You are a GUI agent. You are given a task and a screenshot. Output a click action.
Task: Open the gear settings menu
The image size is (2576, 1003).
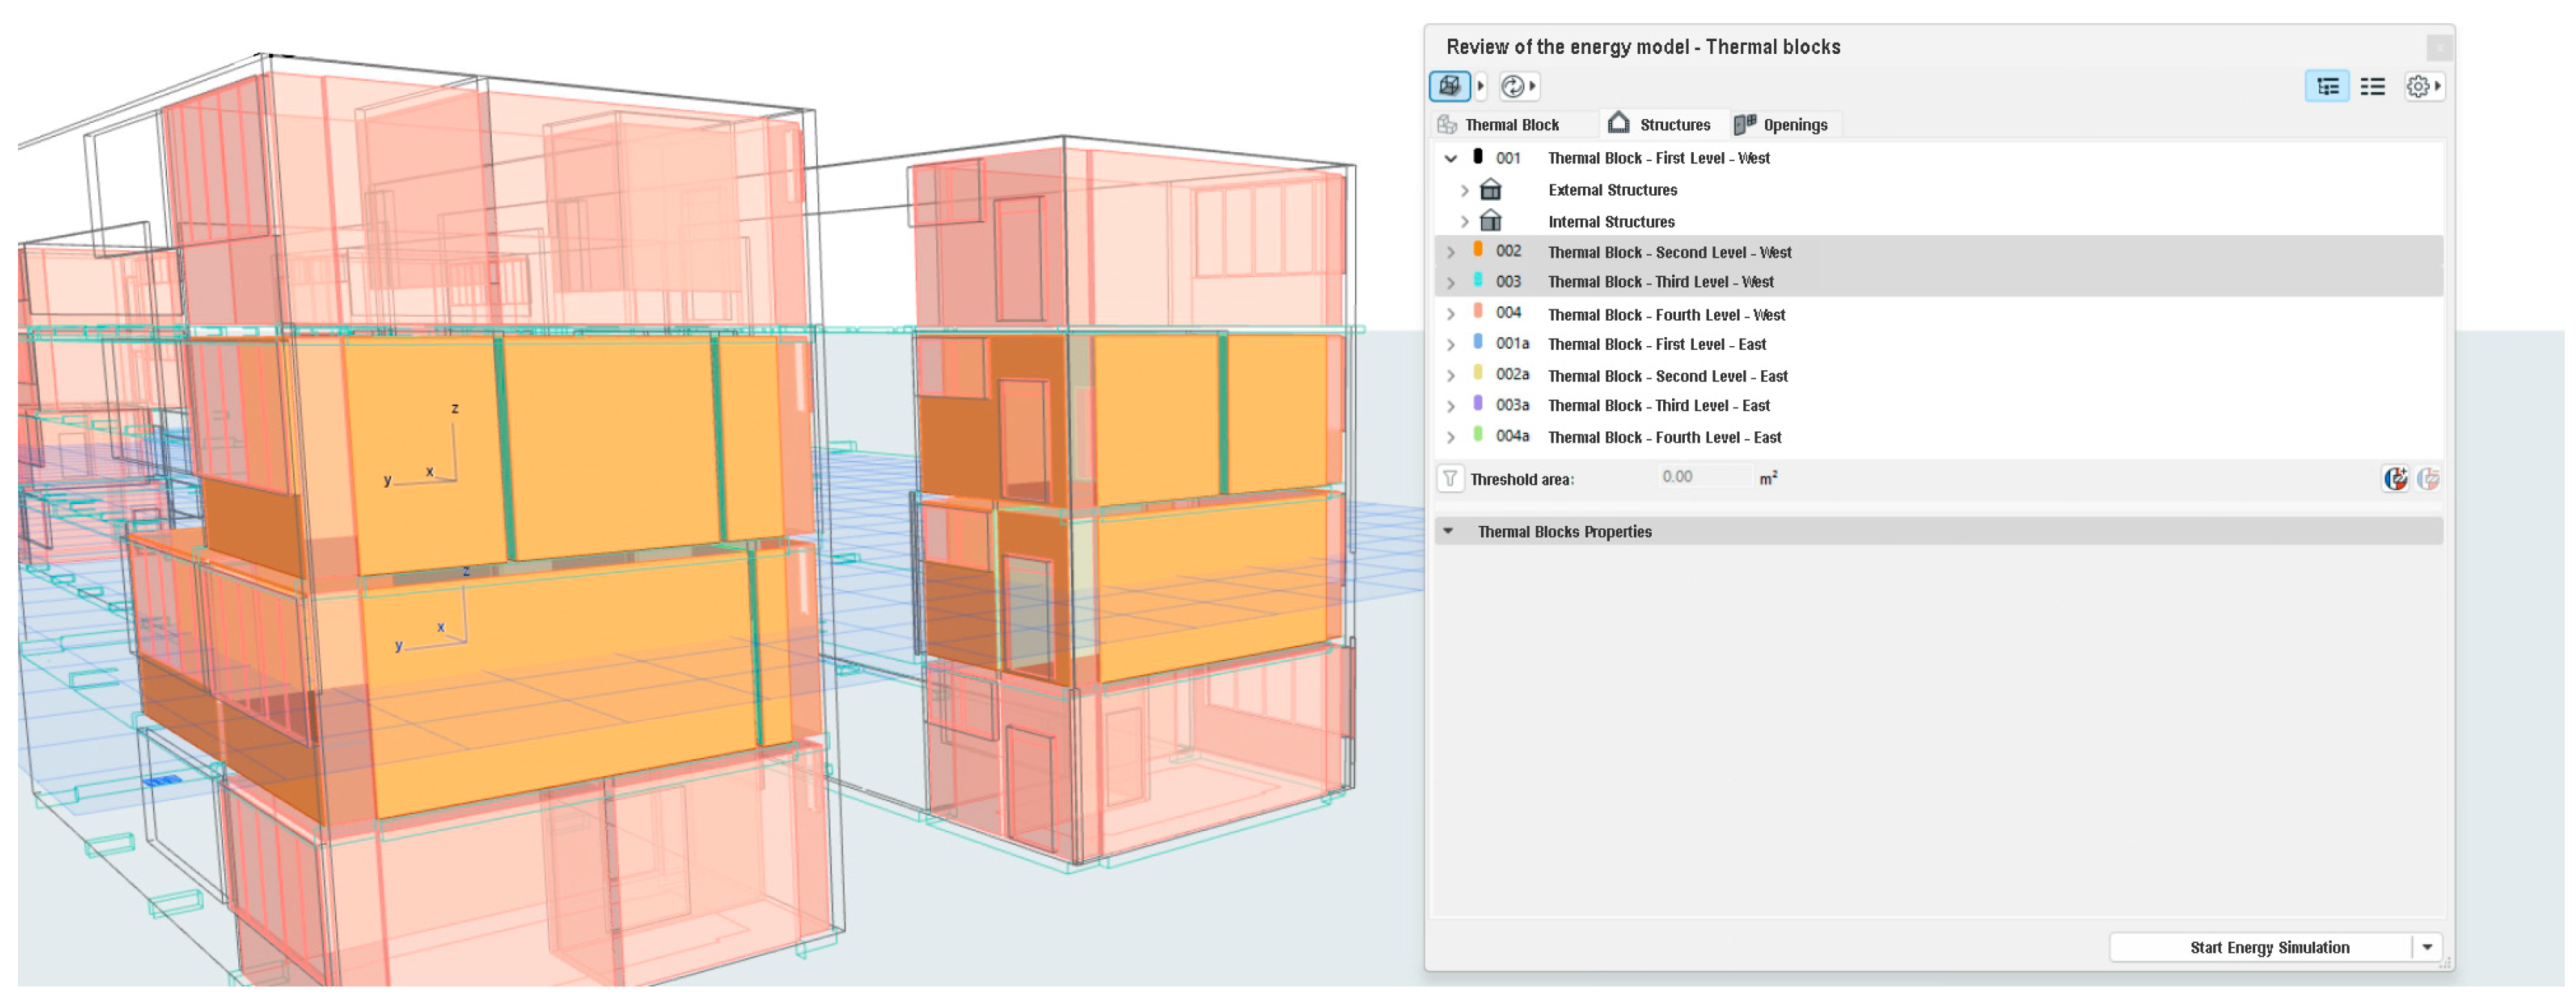pyautogui.click(x=2421, y=86)
